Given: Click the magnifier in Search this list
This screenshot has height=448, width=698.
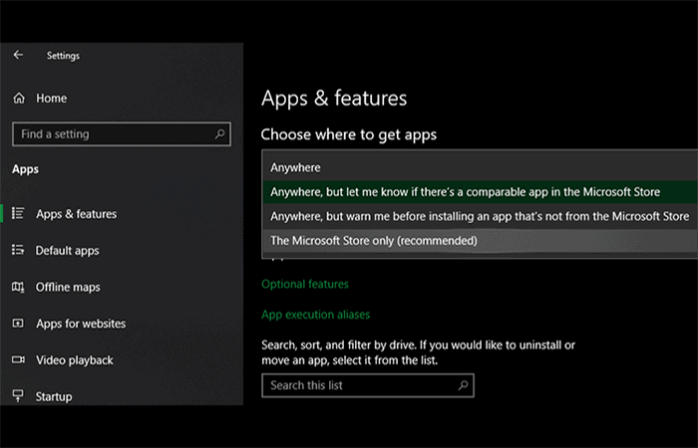Looking at the screenshot, I should (x=463, y=385).
